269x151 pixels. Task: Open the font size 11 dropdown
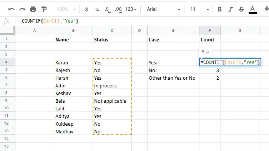click(x=200, y=9)
